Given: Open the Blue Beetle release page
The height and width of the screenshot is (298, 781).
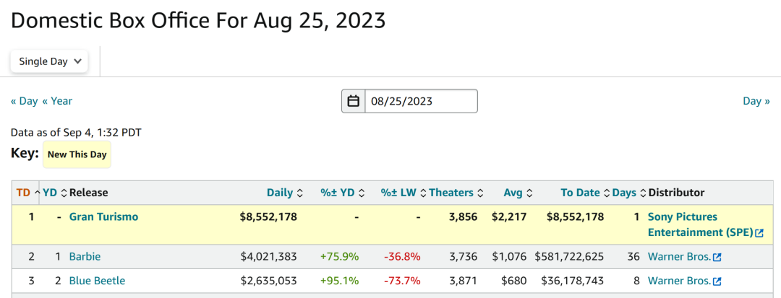Looking at the screenshot, I should click(97, 281).
